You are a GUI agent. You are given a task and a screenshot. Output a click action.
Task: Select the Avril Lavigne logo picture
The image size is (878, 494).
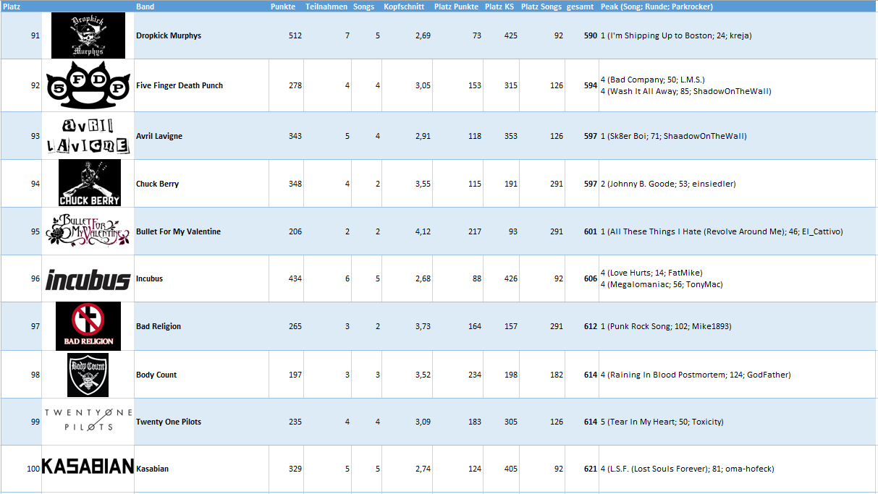pyautogui.click(x=88, y=136)
